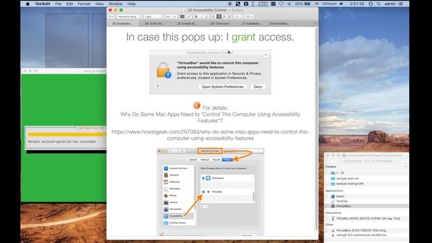Toggle italic formatting
This screenshot has height=243, width=432.
click(201, 16)
